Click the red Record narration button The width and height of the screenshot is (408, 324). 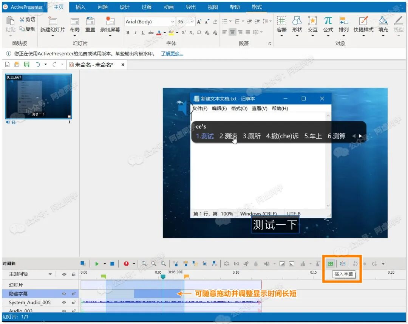126,264
